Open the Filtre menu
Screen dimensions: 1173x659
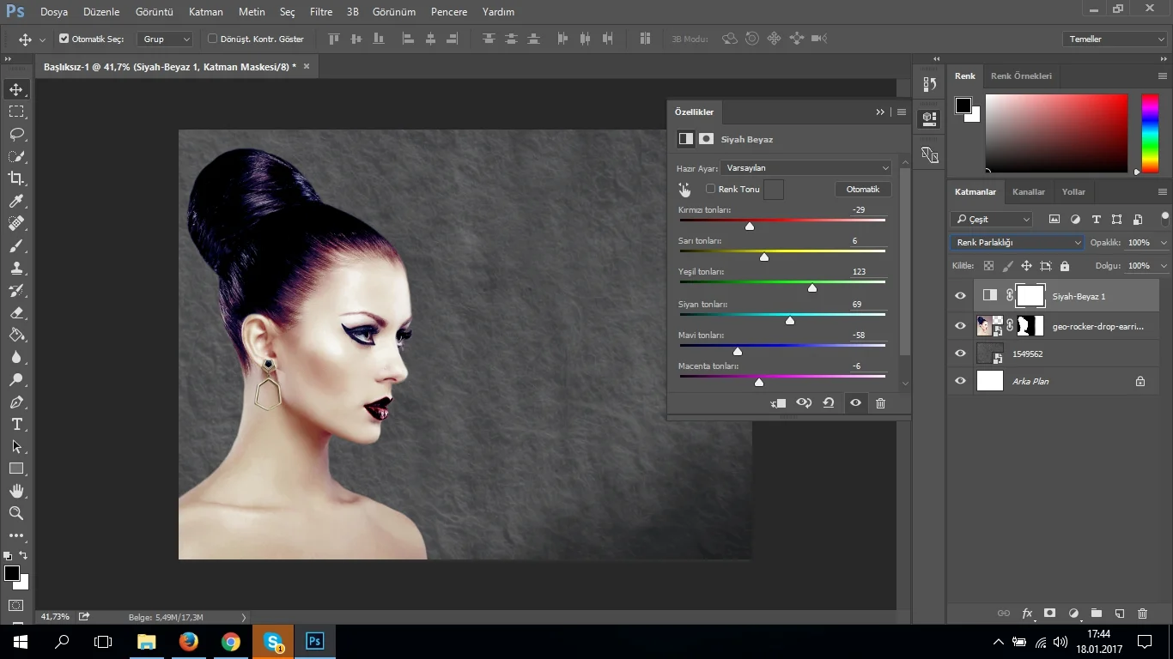coord(321,12)
